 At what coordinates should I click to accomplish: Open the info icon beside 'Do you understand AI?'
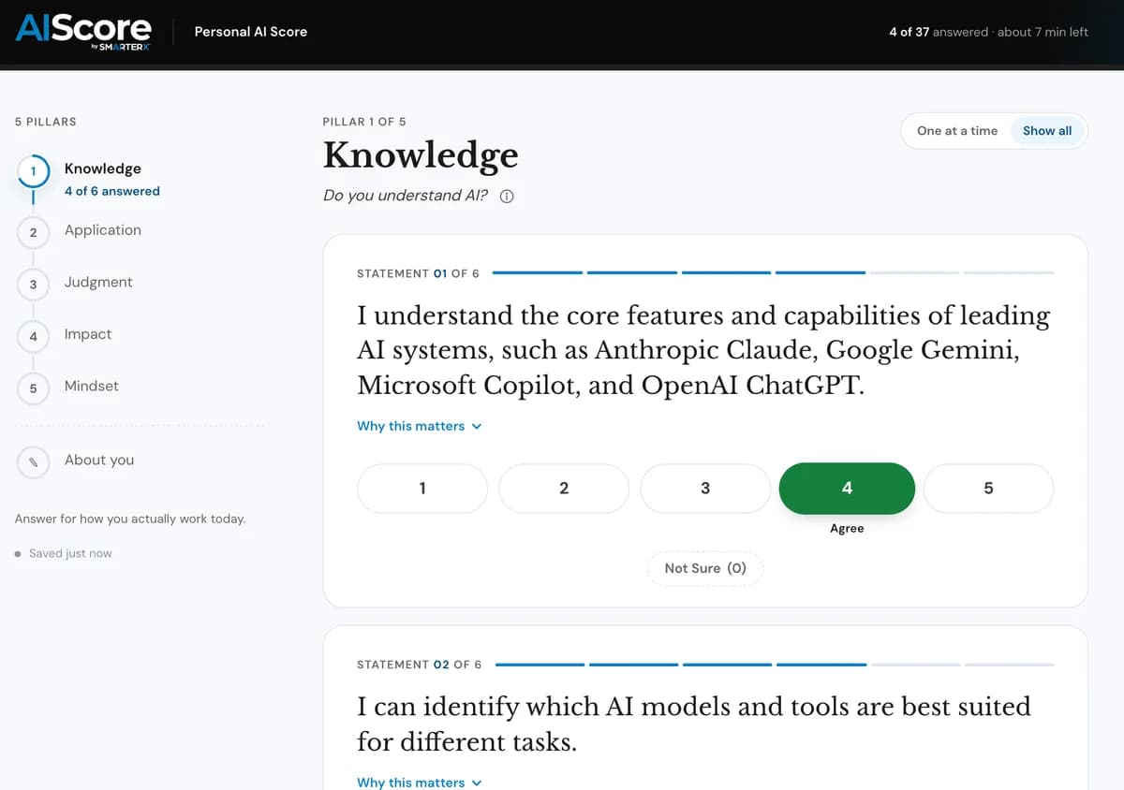[x=507, y=197]
